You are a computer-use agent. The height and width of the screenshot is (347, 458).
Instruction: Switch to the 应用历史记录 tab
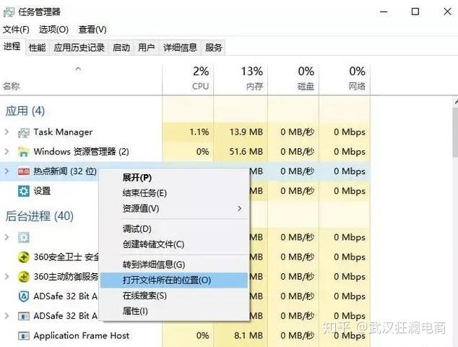click(79, 48)
